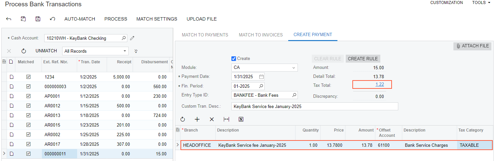Add a new detail row with plus icon
495x161 pixels.
click(197, 119)
